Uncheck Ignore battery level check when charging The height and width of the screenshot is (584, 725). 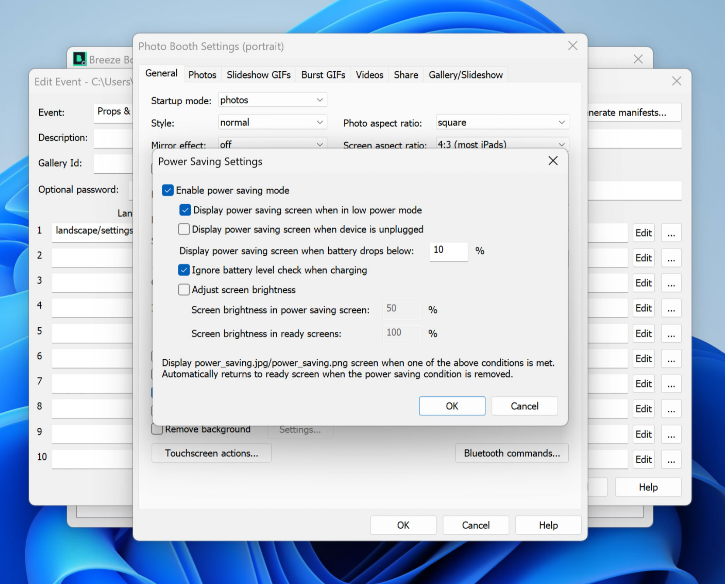(x=184, y=270)
